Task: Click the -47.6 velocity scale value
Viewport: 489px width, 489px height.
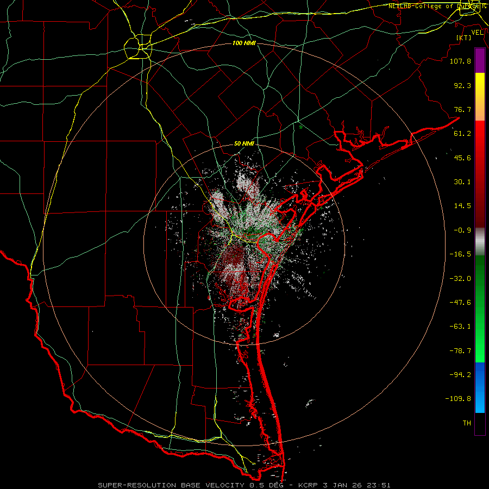Action: click(460, 303)
